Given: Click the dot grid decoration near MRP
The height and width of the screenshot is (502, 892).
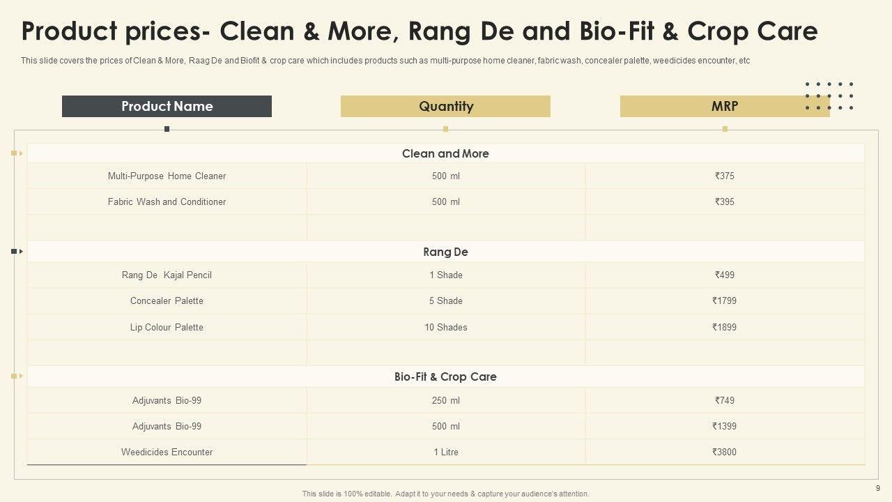Looking at the screenshot, I should [x=829, y=96].
